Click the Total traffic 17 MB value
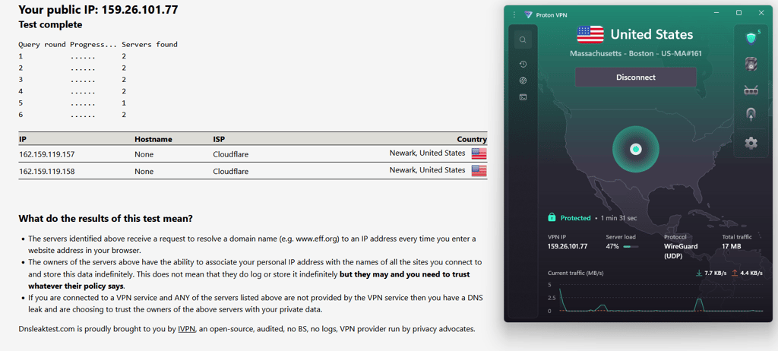Screen dimensions: 778x351 pyautogui.click(x=732, y=246)
